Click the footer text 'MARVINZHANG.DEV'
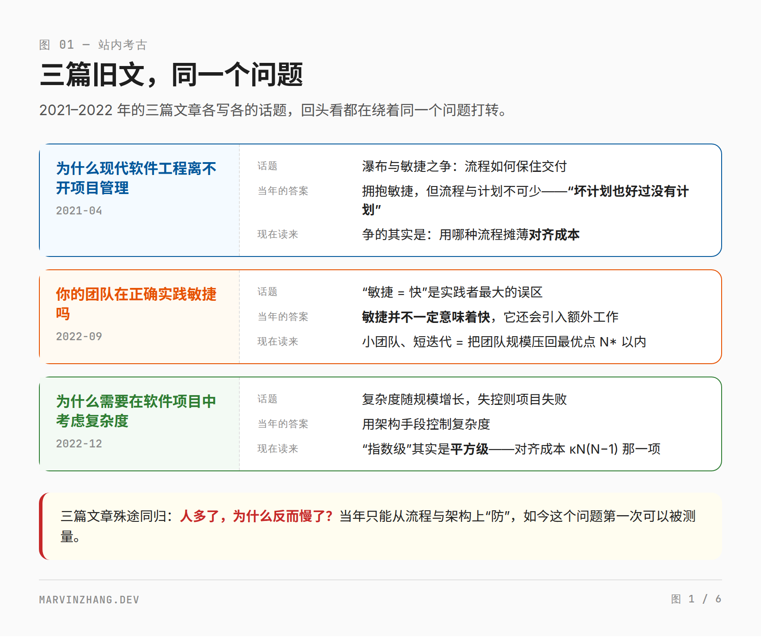761x637 pixels. (x=89, y=600)
